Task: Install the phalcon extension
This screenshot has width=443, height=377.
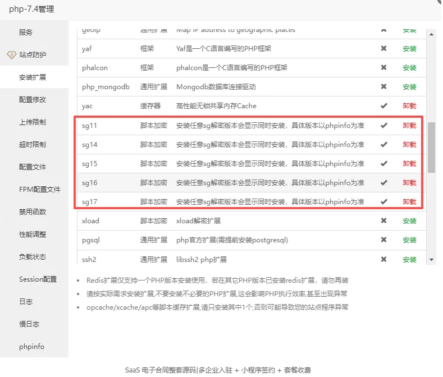Action: click(x=409, y=68)
